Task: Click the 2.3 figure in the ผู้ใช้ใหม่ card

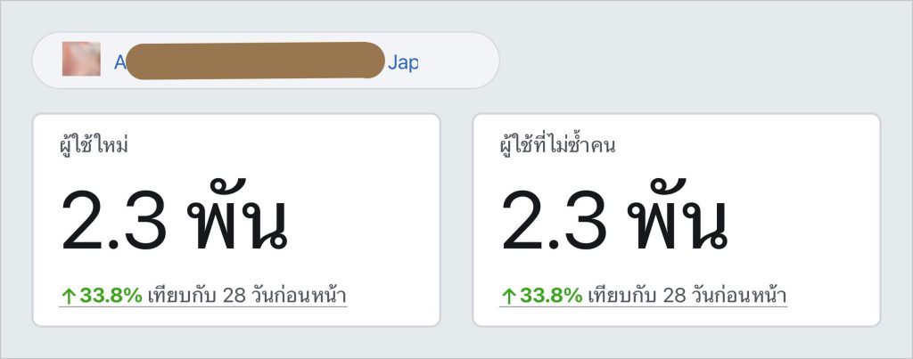Action: pyautogui.click(x=113, y=221)
